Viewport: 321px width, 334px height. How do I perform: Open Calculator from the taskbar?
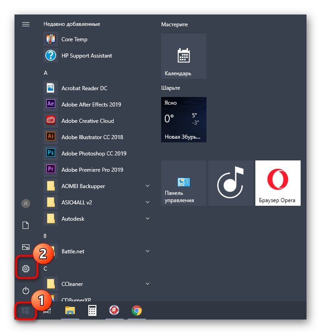pos(92,310)
